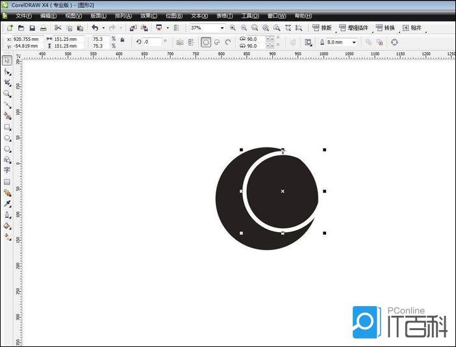Open the wrap paragraph text flyout
The width and height of the screenshot is (456, 347).
point(308,42)
